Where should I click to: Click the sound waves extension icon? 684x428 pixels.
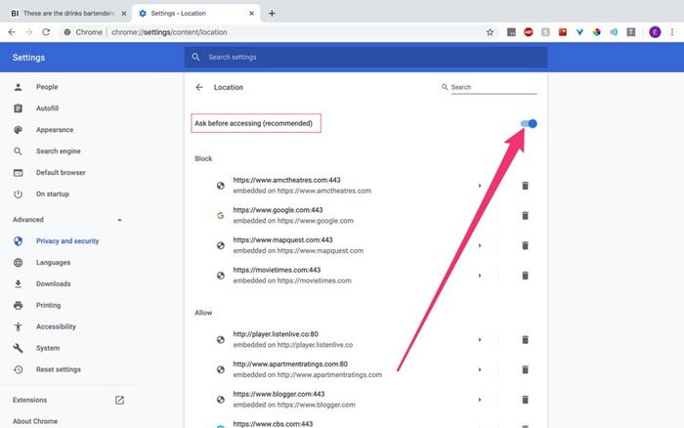[614, 32]
